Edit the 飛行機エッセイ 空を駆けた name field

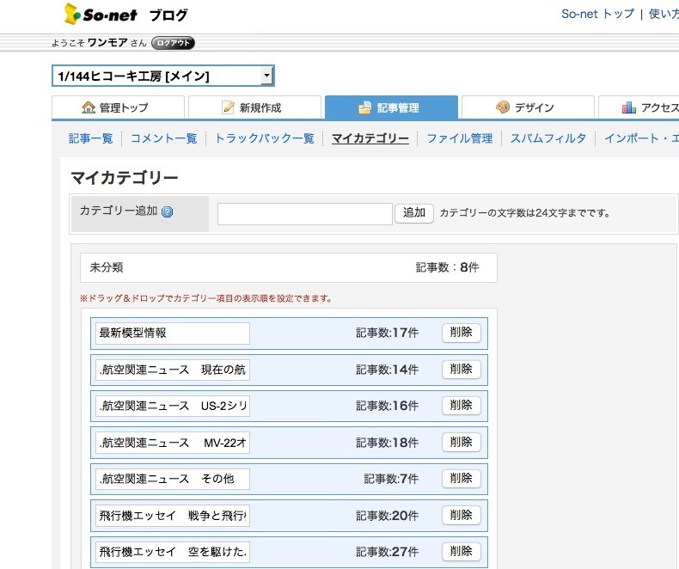(x=173, y=552)
